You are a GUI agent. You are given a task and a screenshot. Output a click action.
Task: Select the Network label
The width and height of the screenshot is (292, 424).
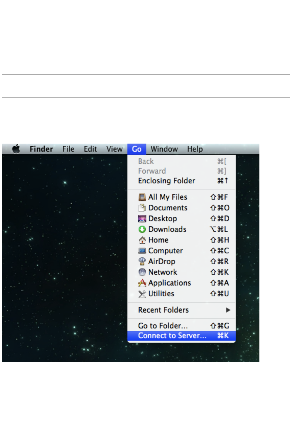(x=163, y=272)
